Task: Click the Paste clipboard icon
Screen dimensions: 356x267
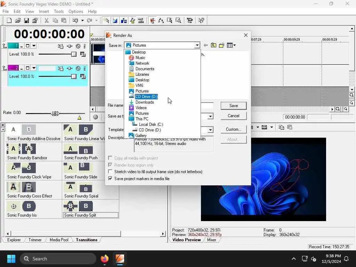Action: coord(64,21)
